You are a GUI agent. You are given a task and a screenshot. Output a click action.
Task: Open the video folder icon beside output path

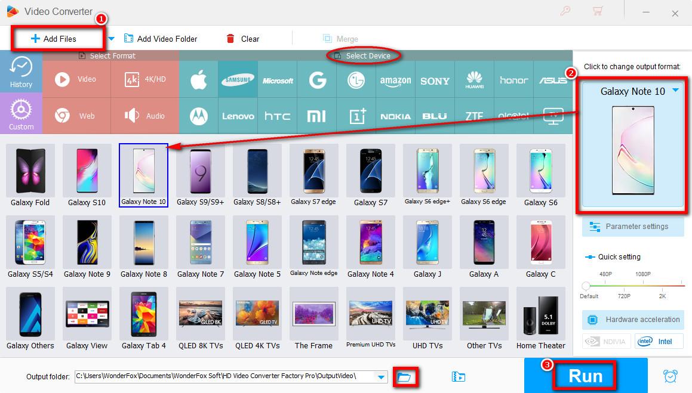coord(458,377)
